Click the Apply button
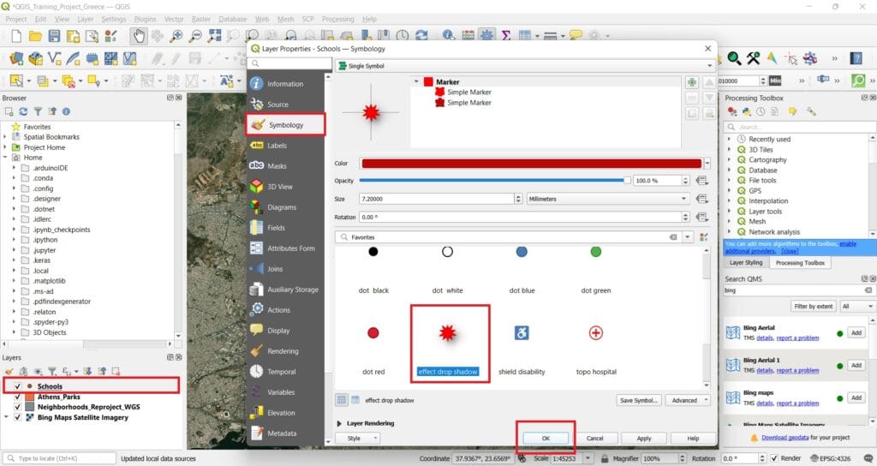The width and height of the screenshot is (877, 466). pyautogui.click(x=644, y=438)
